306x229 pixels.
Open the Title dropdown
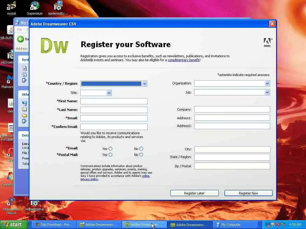coord(109,93)
